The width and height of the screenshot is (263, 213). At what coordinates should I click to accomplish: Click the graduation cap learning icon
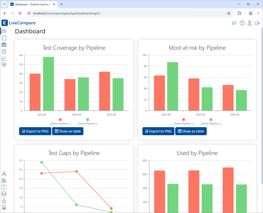click(x=234, y=23)
